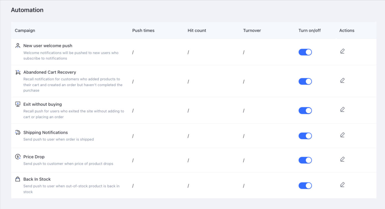Edit the New user welcome push campaign
The height and width of the screenshot is (209, 385).
point(342,51)
